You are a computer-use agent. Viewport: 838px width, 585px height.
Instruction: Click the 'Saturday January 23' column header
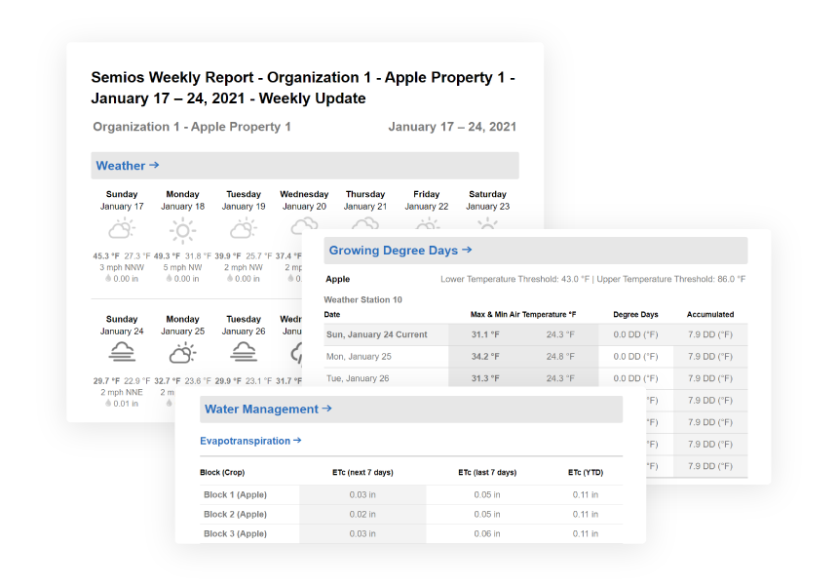coord(487,200)
